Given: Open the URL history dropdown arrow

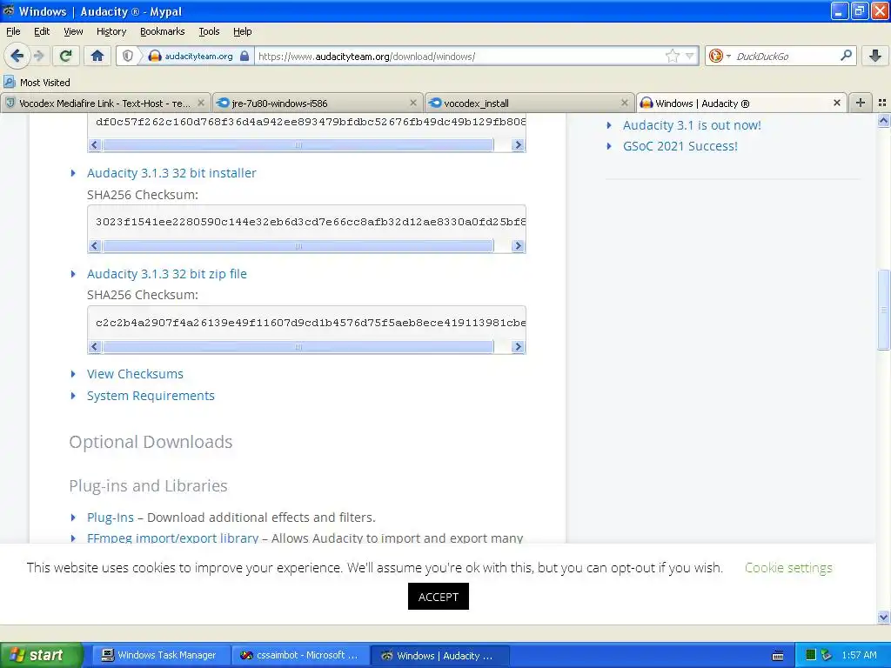Looking at the screenshot, I should point(689,56).
